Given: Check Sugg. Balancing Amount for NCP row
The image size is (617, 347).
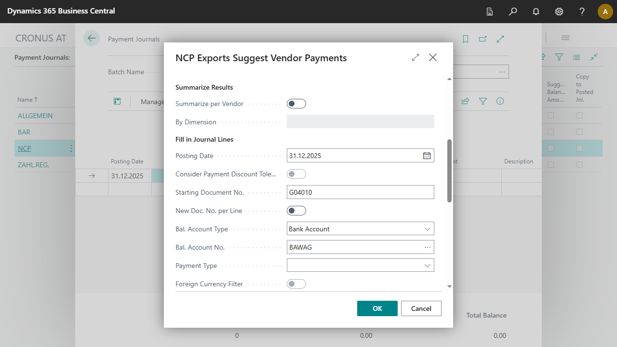Looking at the screenshot, I should point(550,148).
